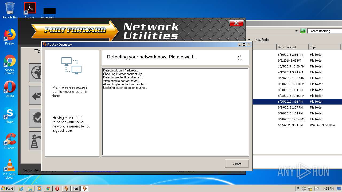Open the media player taskbar icon
Image resolution: width=342 pixels, height=192 pixels.
pos(39,189)
